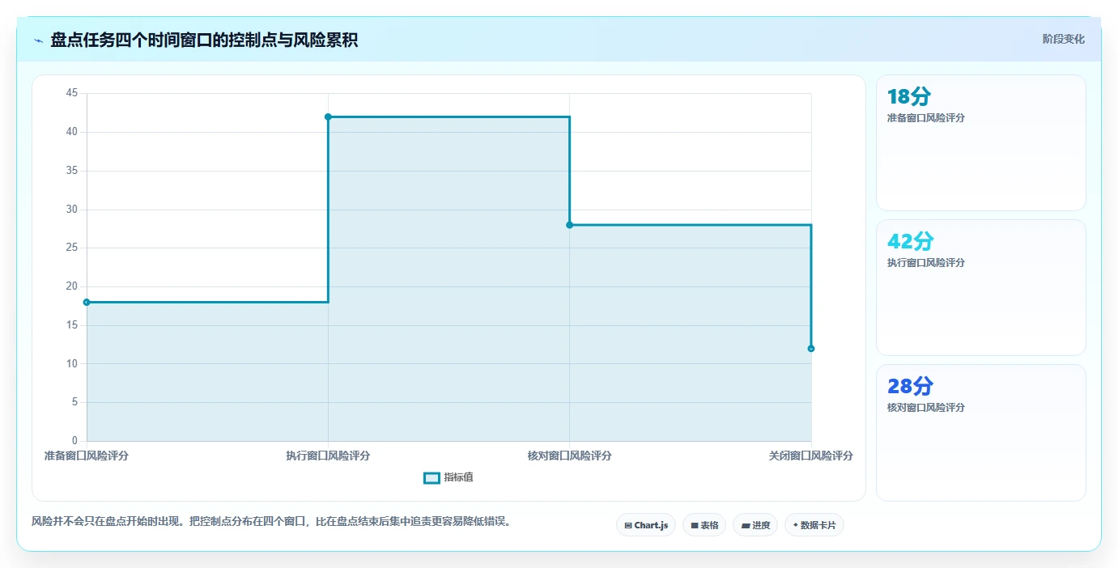Click the 指标值 legend text

[x=458, y=478]
